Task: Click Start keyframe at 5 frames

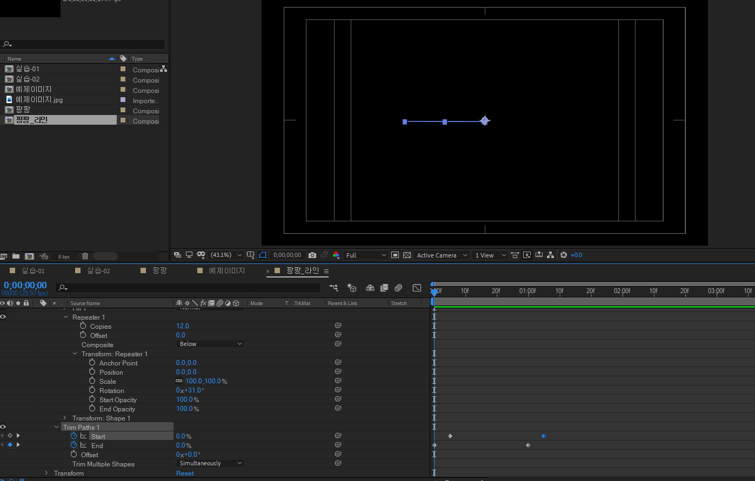Action: [450, 436]
